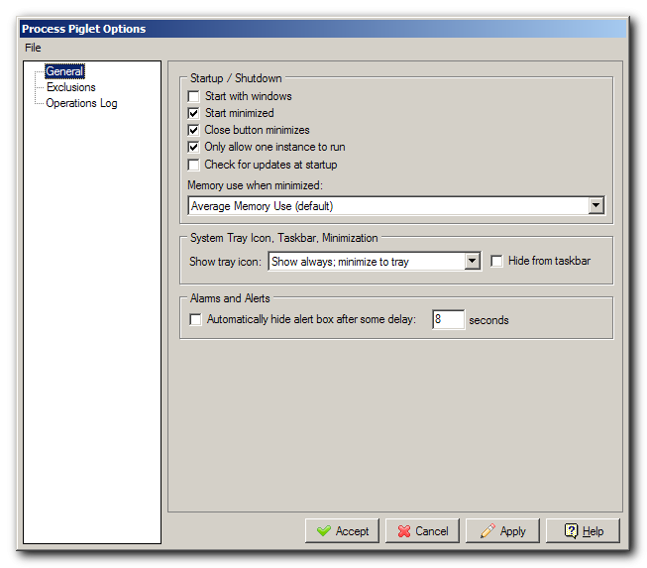Screen dimensions: 647x568
Task: Open Memory use when minimized dropdown arrow
Action: [595, 205]
